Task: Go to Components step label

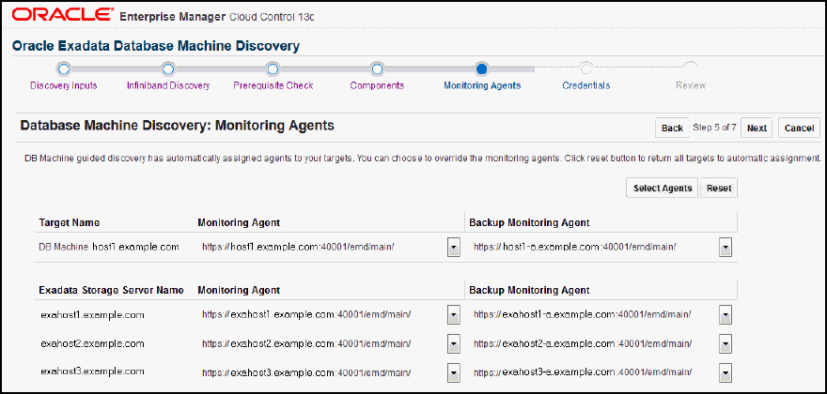Action: pyautogui.click(x=377, y=85)
